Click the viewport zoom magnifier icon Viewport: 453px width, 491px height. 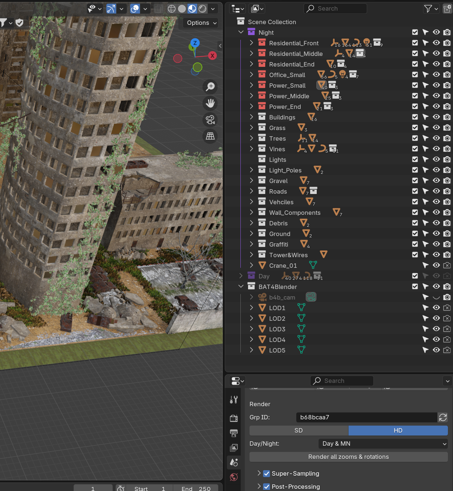[x=210, y=87]
